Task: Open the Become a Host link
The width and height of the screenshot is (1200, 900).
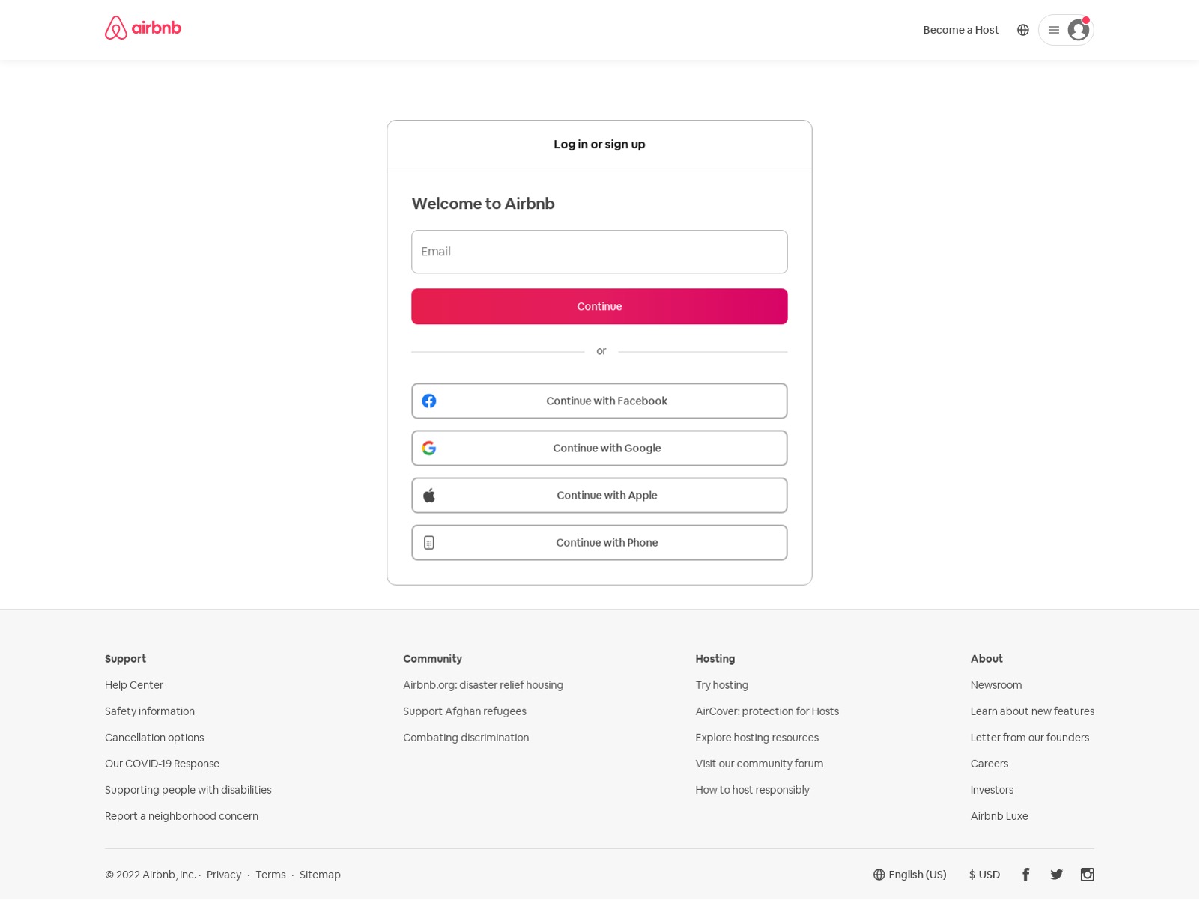Action: 960,30
